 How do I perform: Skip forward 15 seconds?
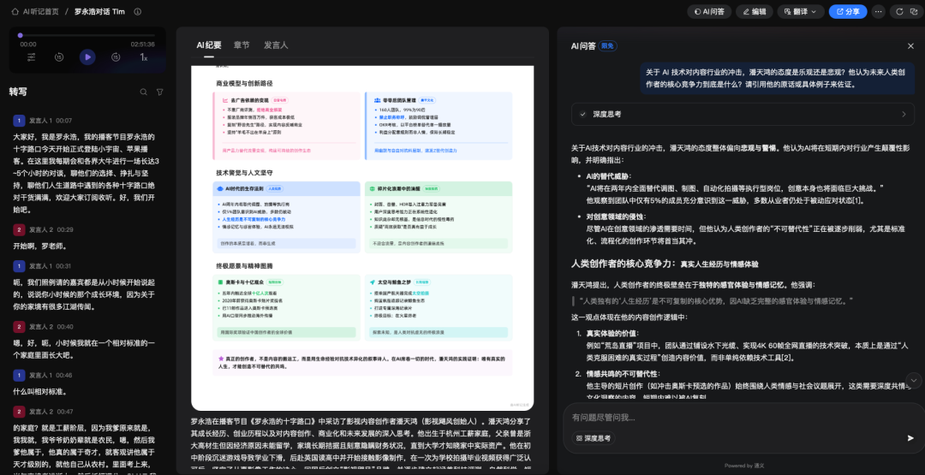pos(116,57)
